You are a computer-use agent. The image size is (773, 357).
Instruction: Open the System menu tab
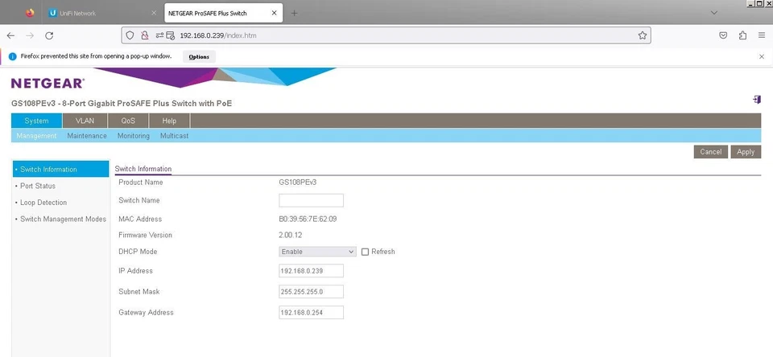tap(36, 121)
